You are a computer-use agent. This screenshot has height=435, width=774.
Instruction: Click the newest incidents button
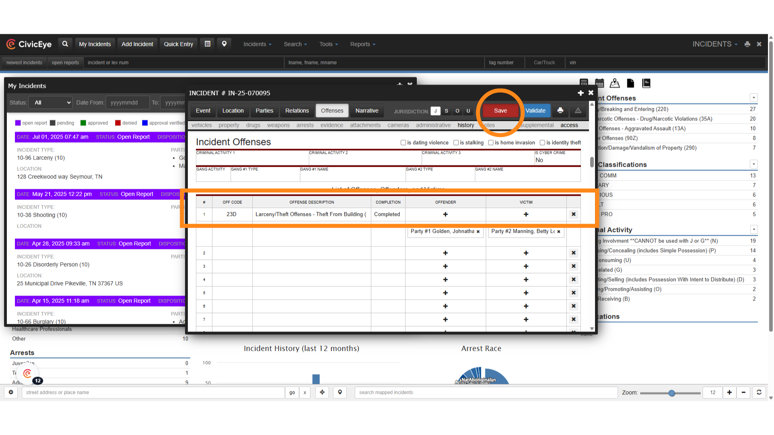pyautogui.click(x=24, y=62)
